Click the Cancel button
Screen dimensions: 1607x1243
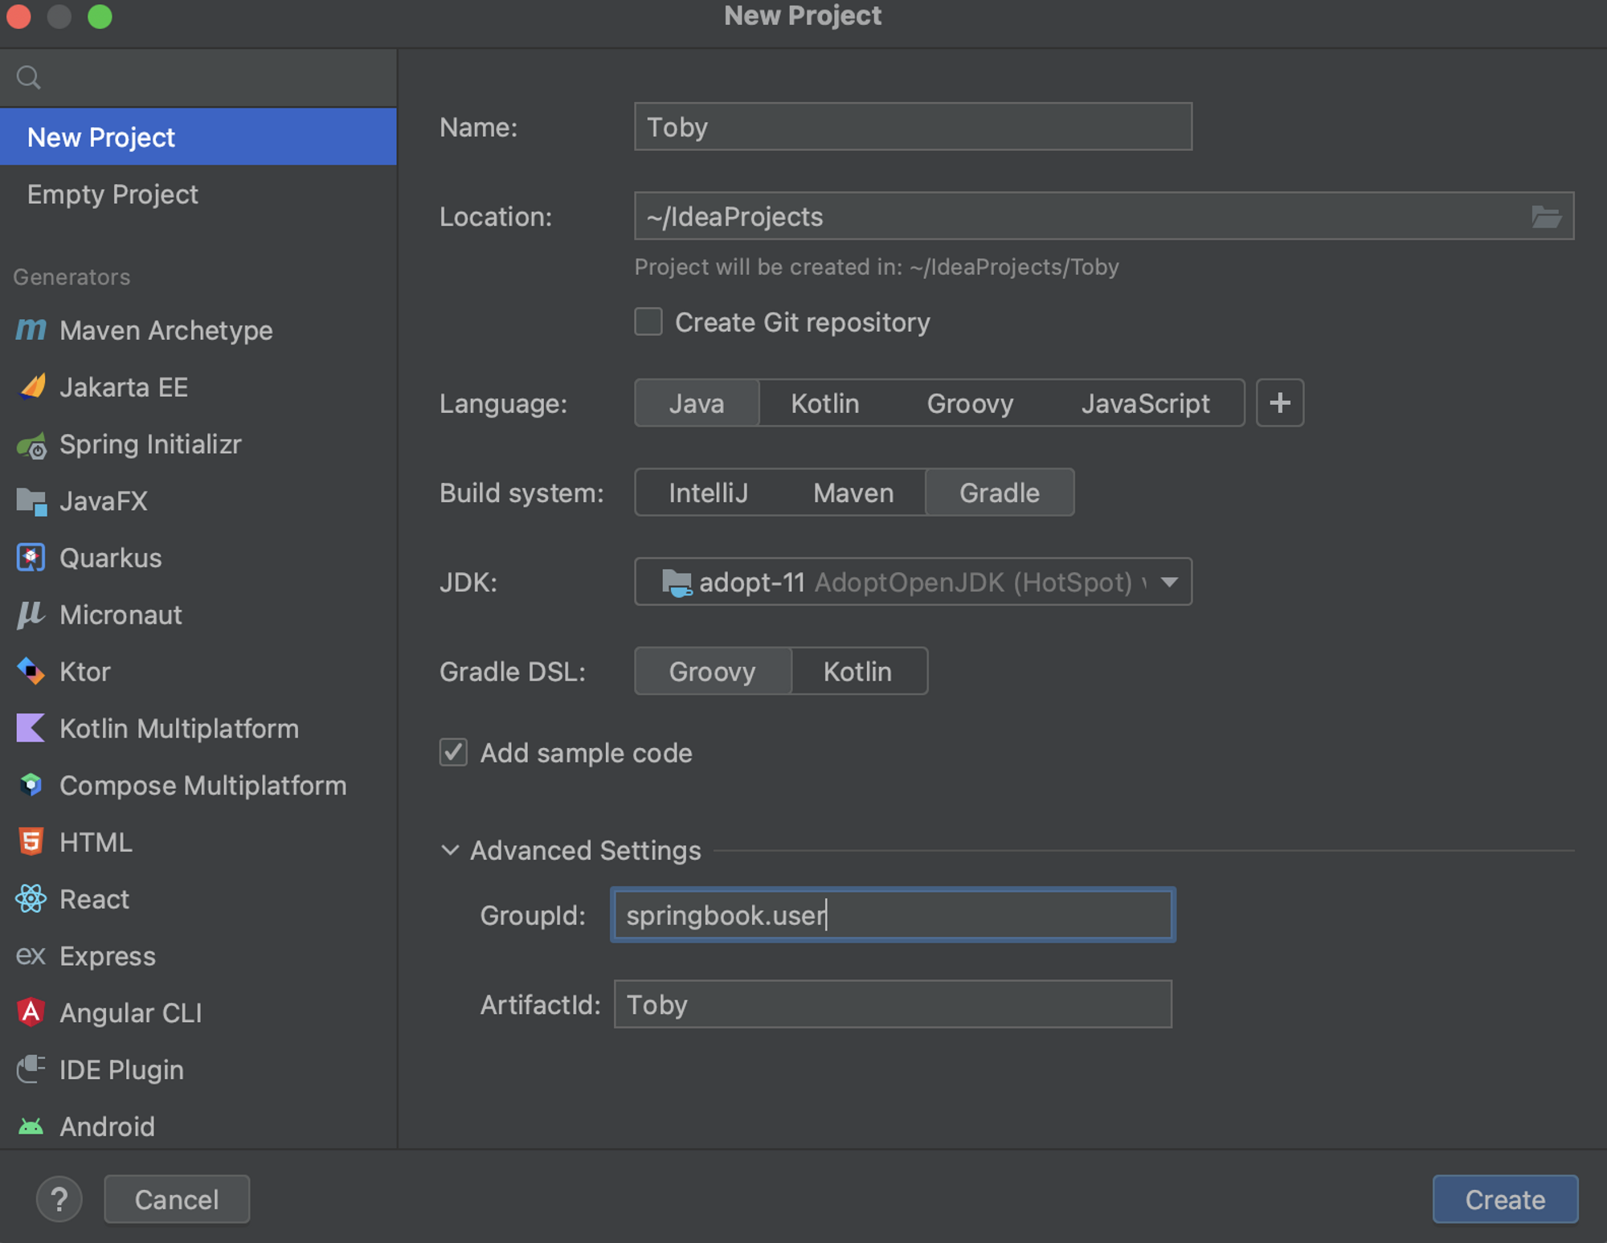click(177, 1200)
